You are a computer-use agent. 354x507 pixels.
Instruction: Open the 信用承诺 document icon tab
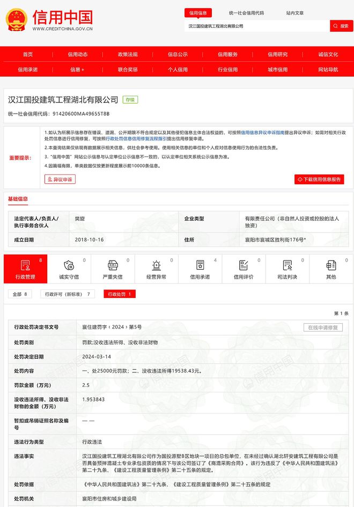coord(200,269)
